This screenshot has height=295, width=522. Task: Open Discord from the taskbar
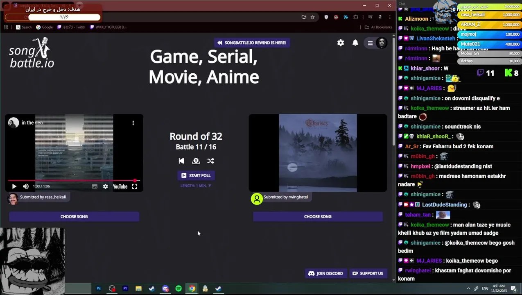tap(165, 288)
